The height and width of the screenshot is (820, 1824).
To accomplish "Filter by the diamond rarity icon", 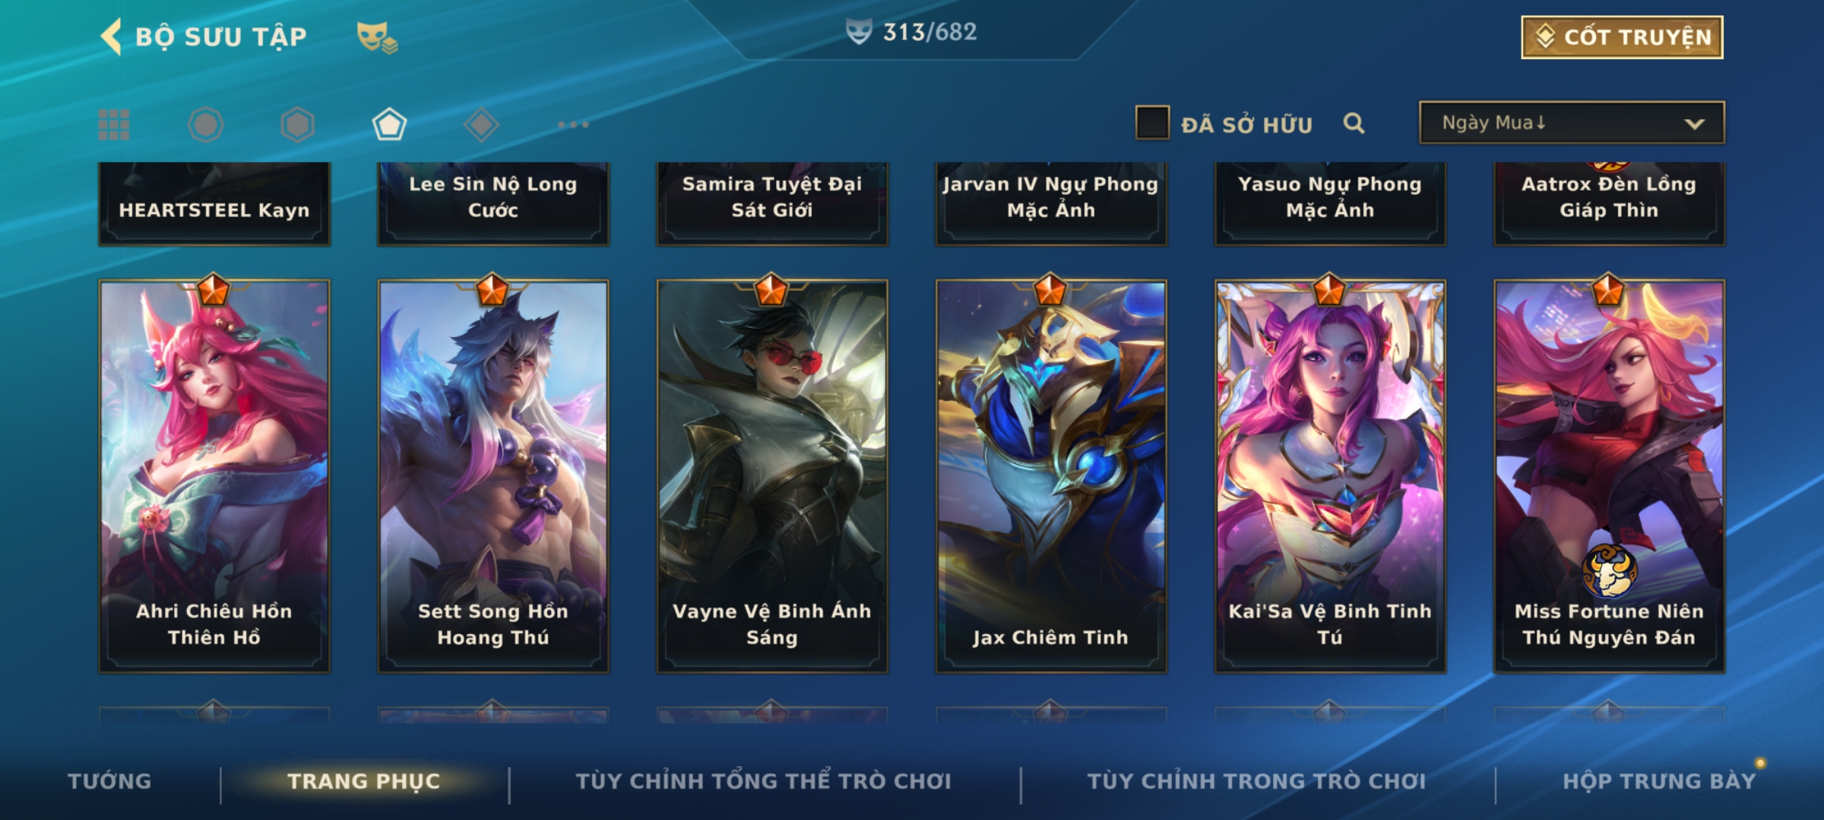I will pyautogui.click(x=481, y=125).
